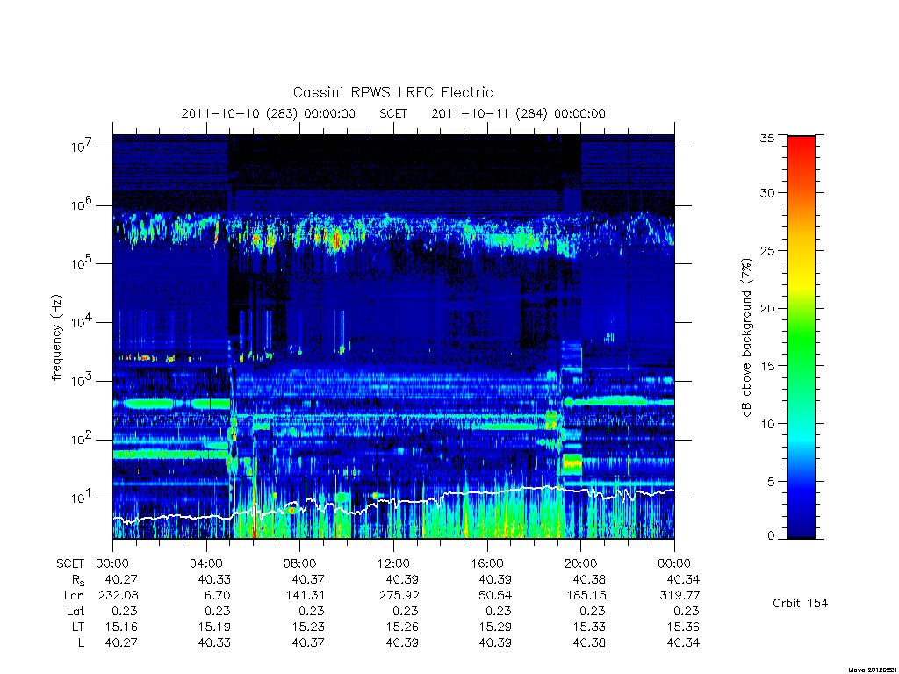Click the "L" row label
This screenshot has height=674, width=899.
[x=82, y=642]
